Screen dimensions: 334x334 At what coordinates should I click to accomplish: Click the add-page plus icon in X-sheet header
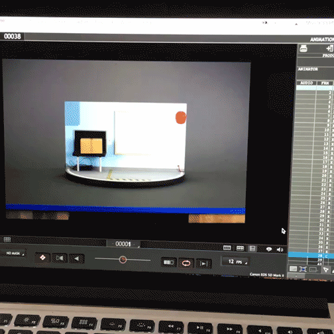pos(329,48)
